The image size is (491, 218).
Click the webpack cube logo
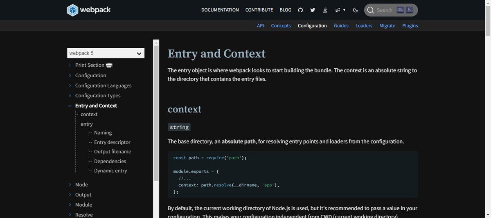72,10
